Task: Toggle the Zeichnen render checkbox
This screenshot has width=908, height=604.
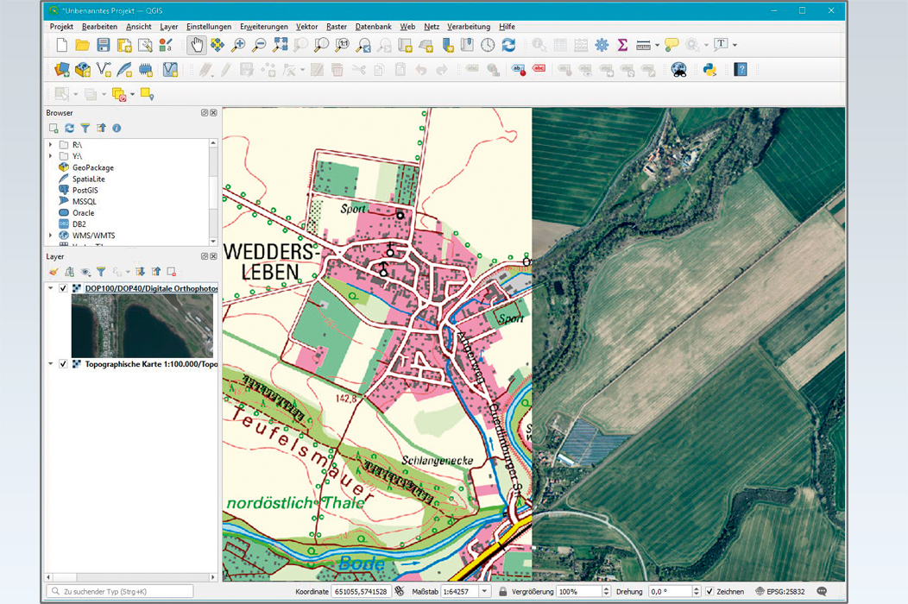Action: (x=709, y=592)
